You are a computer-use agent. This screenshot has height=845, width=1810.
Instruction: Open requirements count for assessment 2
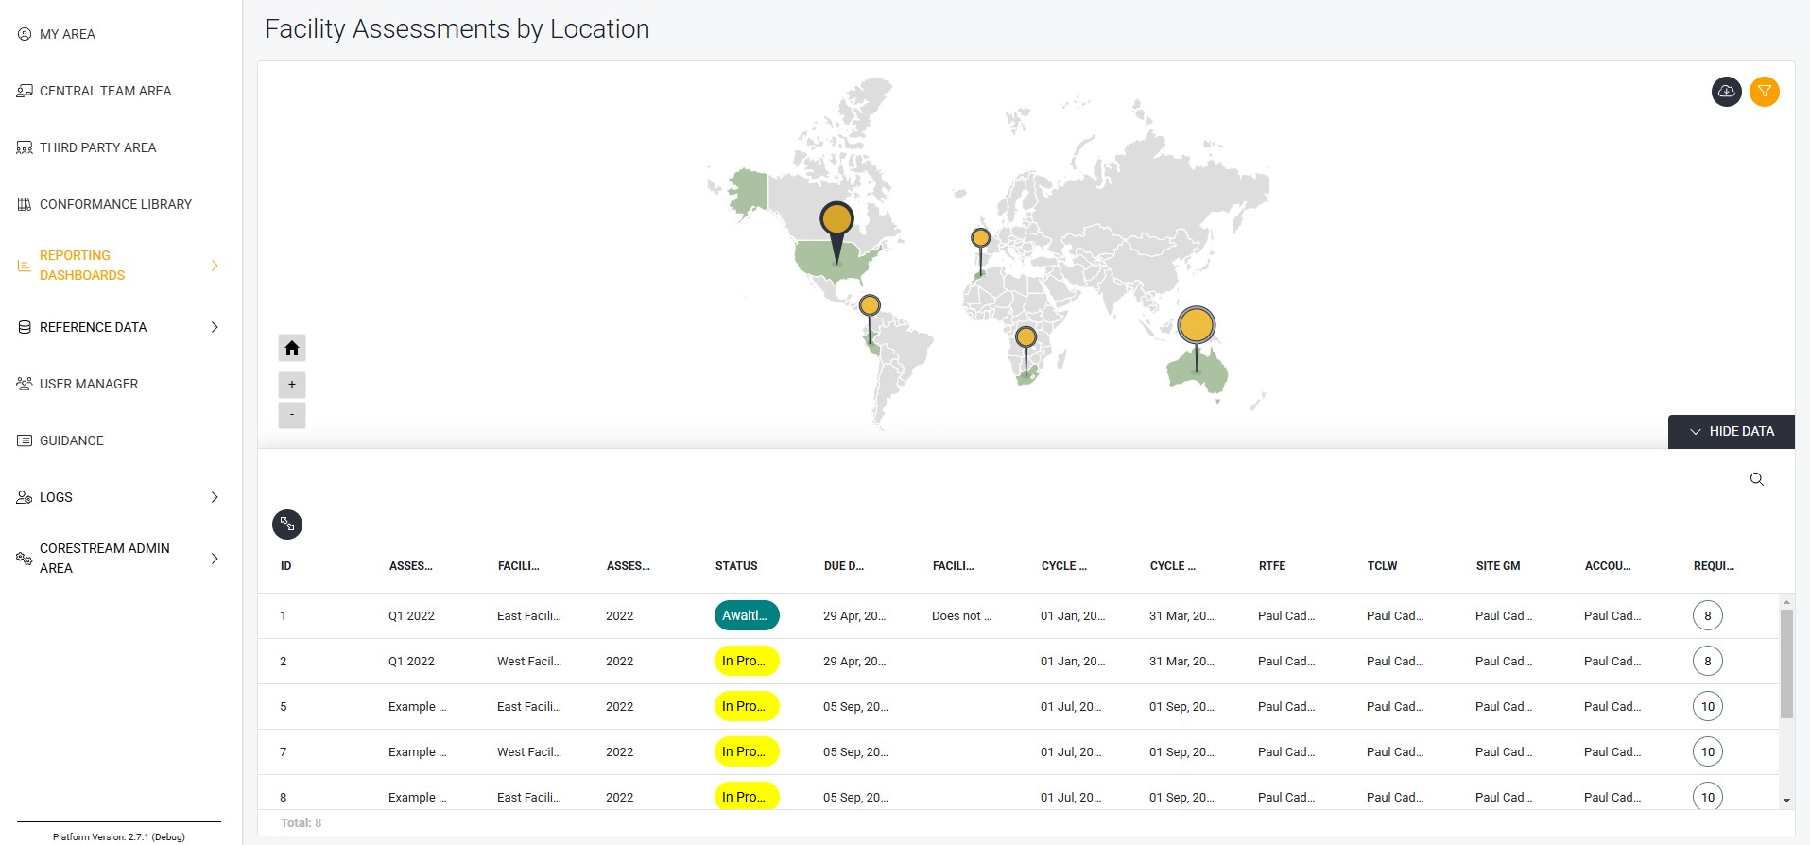(1707, 661)
